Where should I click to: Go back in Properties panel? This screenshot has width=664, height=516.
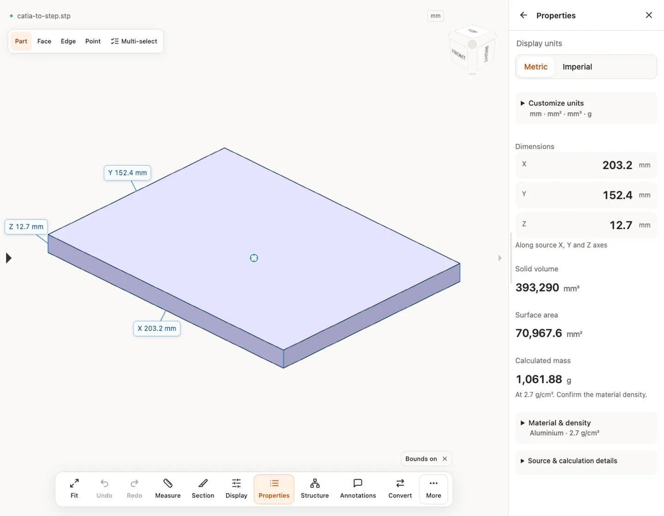(x=523, y=15)
